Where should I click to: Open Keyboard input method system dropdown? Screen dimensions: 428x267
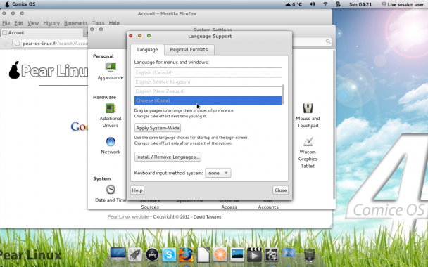tap(218, 173)
